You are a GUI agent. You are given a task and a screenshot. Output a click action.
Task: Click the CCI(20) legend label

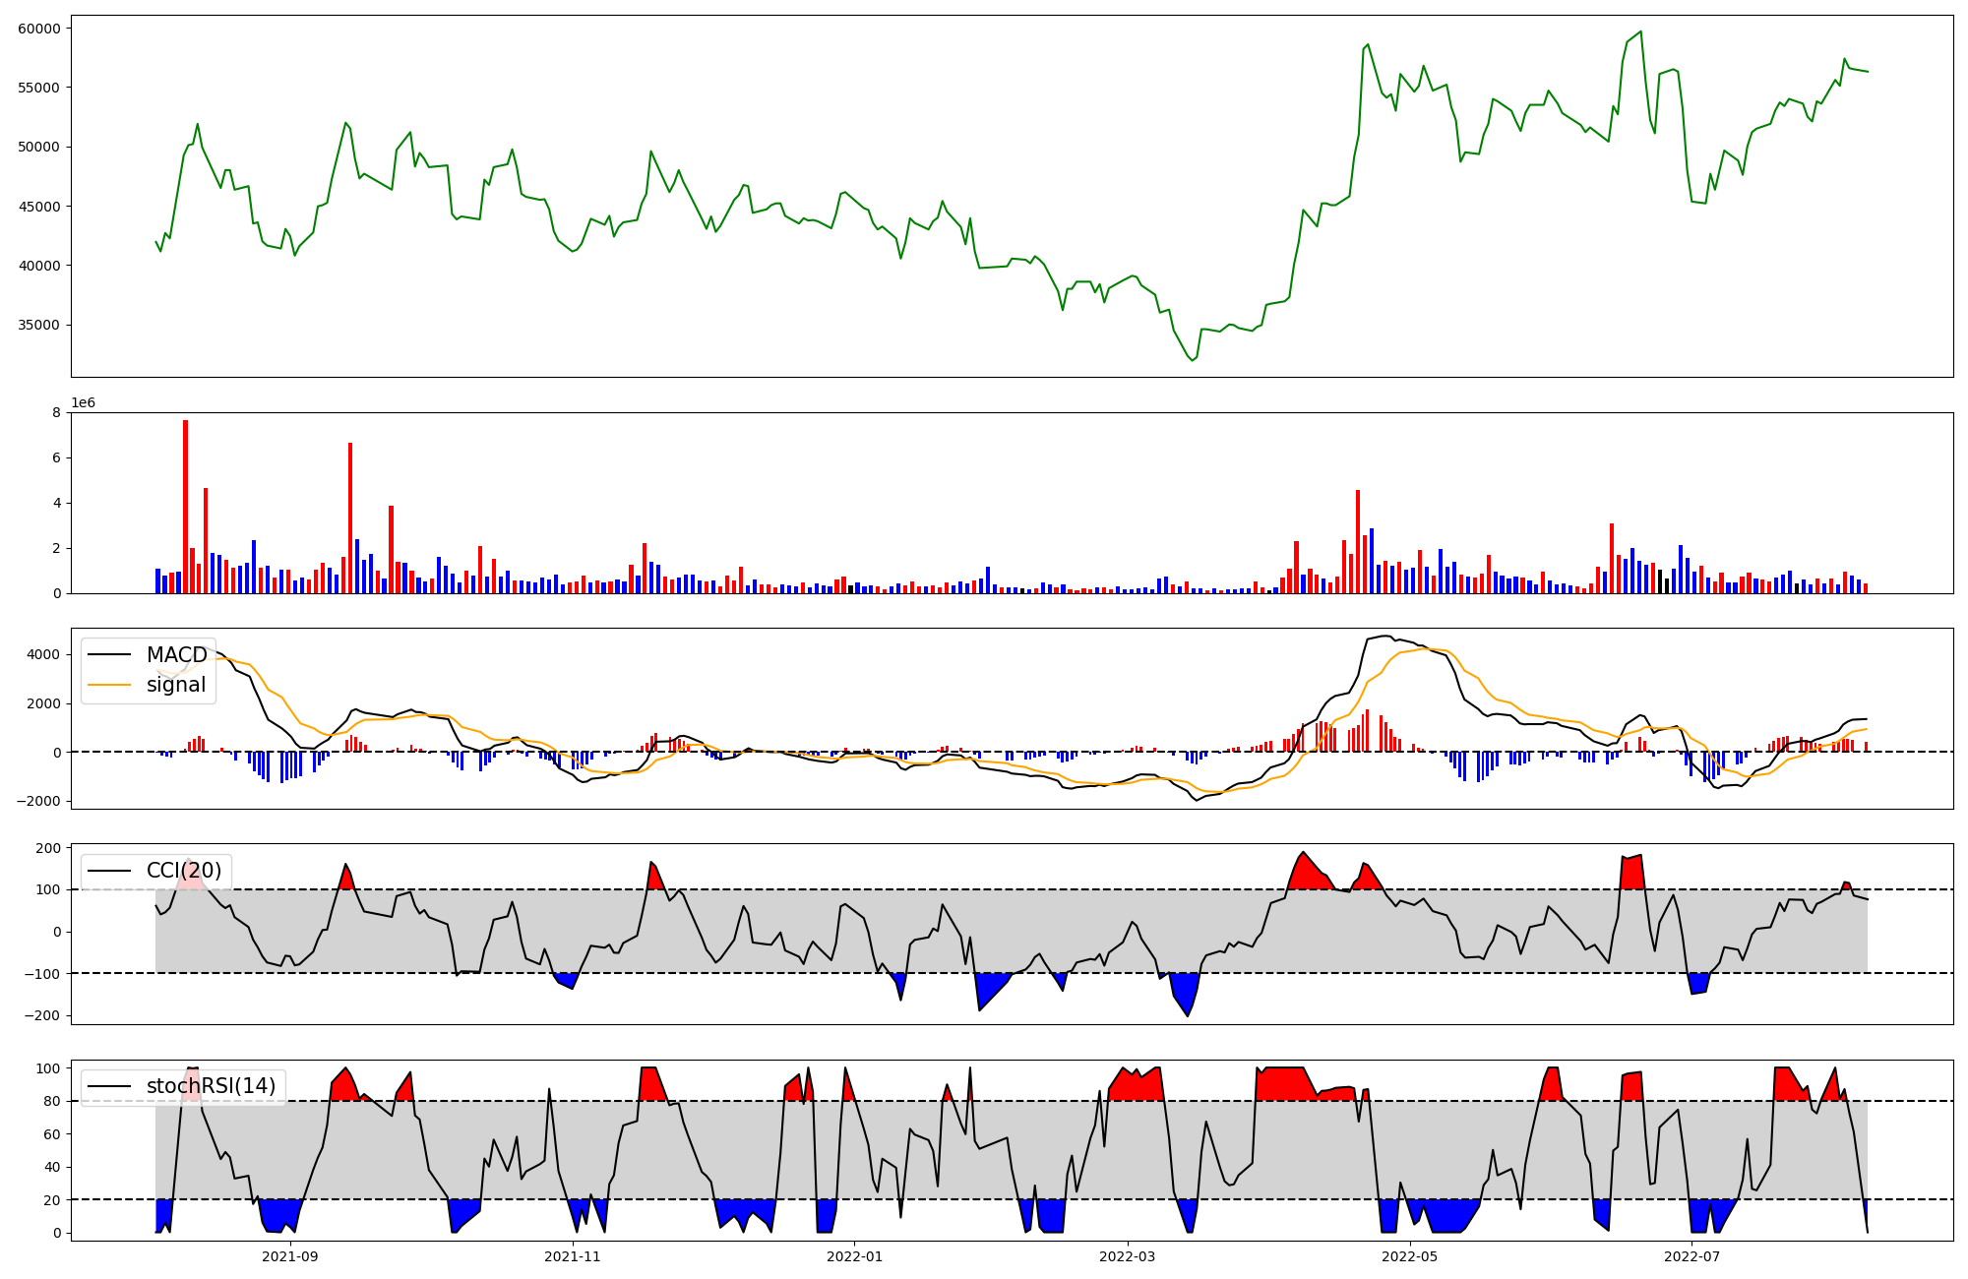click(x=184, y=871)
